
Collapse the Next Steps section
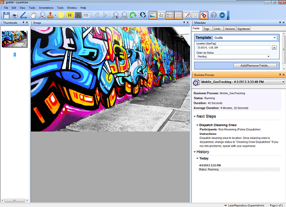195,117
